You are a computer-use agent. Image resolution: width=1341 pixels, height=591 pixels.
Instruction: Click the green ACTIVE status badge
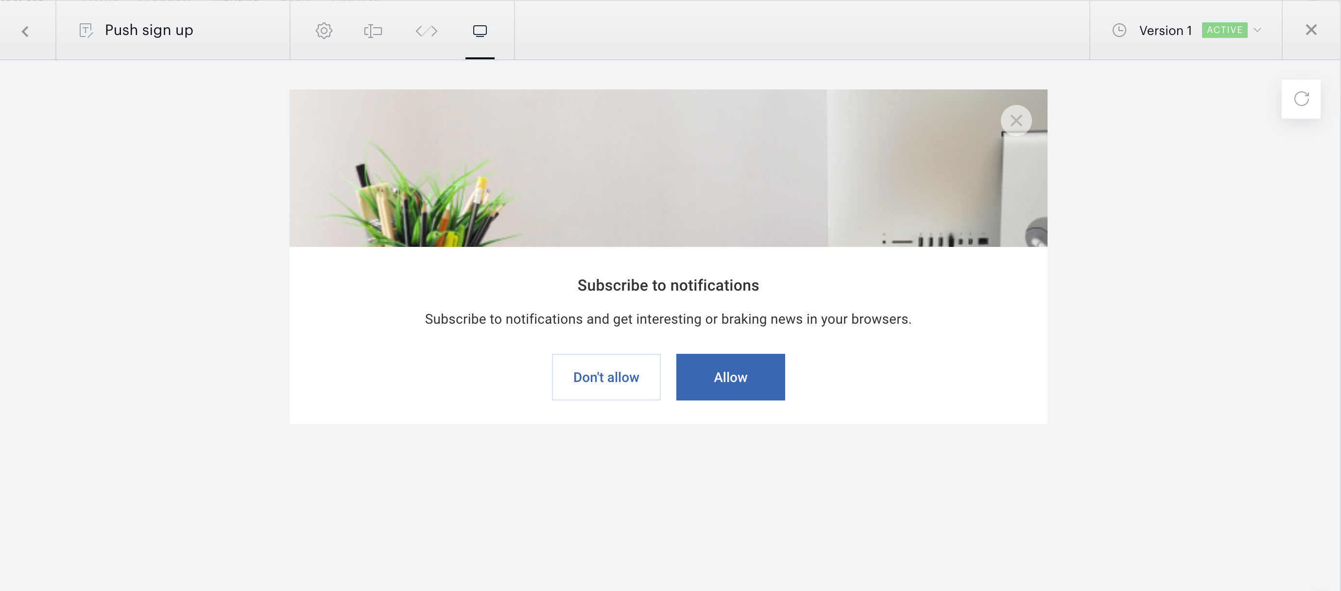[1224, 30]
